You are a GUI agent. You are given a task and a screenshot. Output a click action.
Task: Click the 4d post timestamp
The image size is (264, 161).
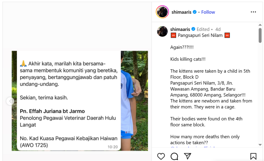[x=218, y=29]
